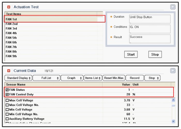The width and height of the screenshot is (181, 129).
Task: Click the Start button
Action: point(131,54)
